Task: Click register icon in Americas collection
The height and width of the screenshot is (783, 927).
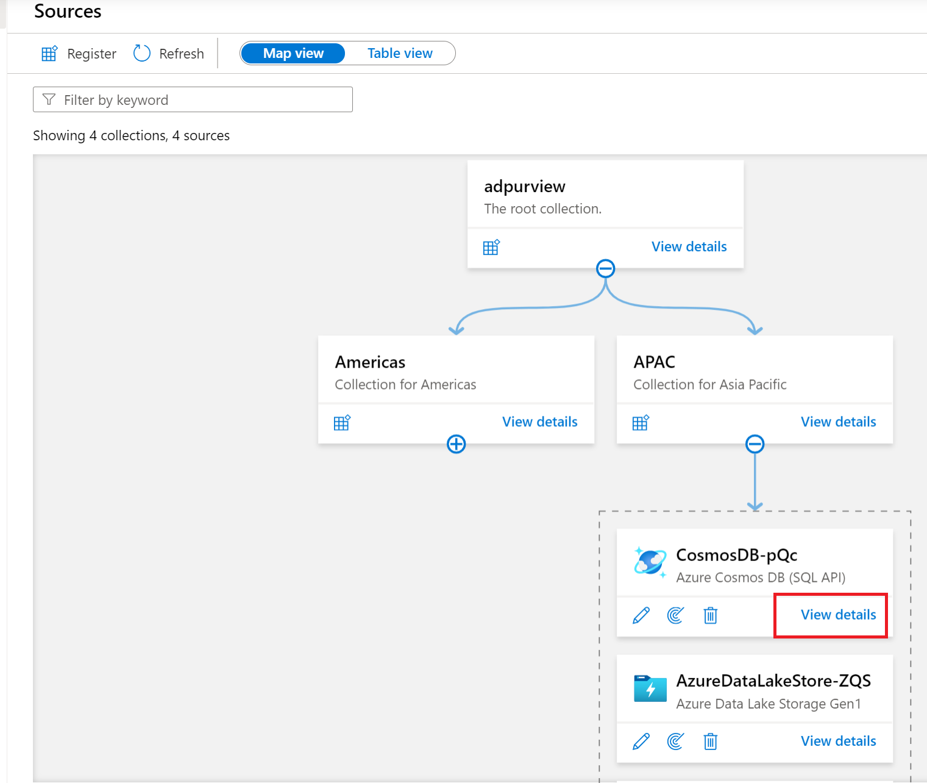Action: point(342,423)
